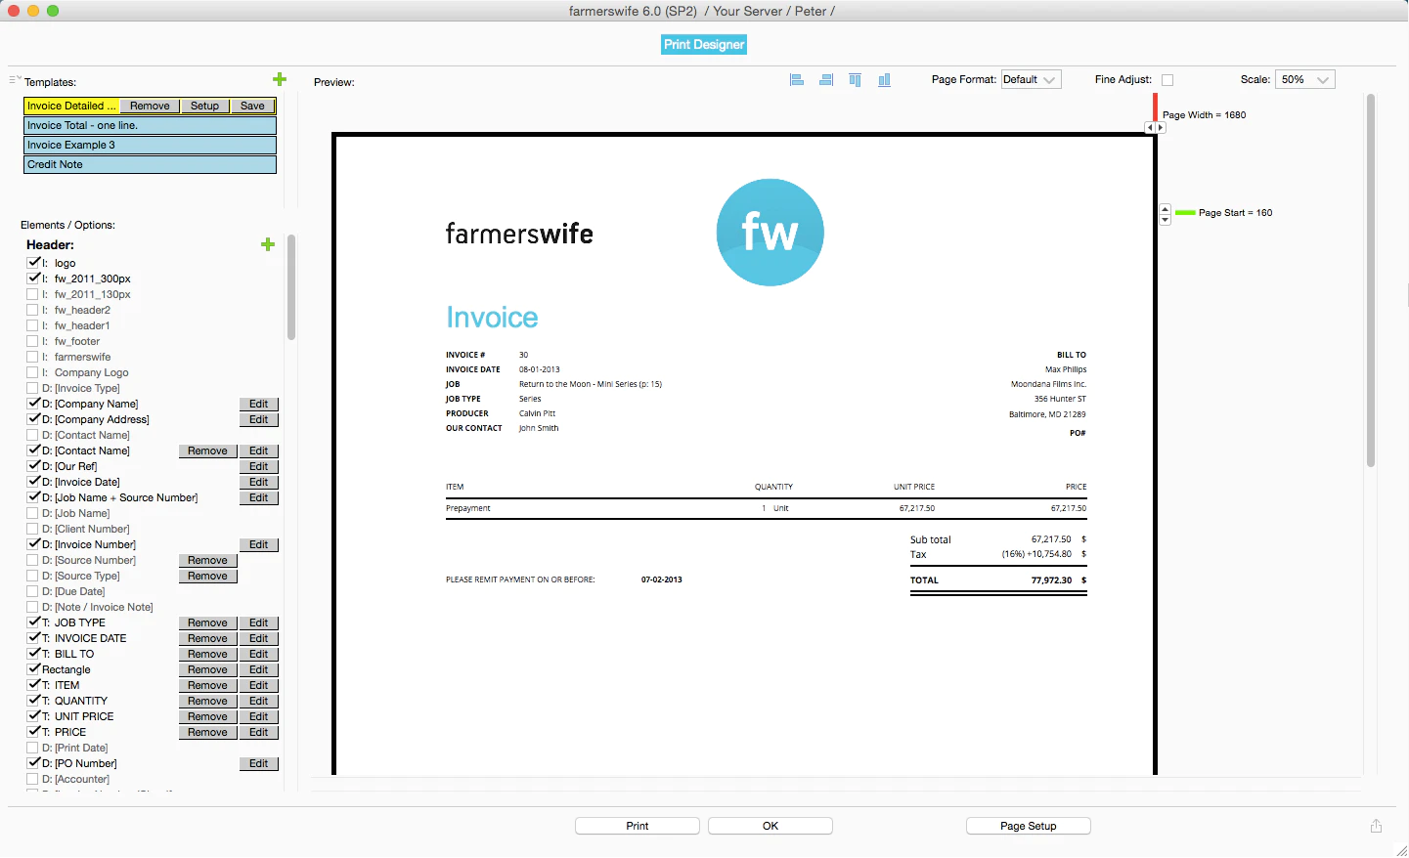Viewport: 1409px width, 858px height.
Task: Check the [Due Date] element
Action: click(x=33, y=591)
